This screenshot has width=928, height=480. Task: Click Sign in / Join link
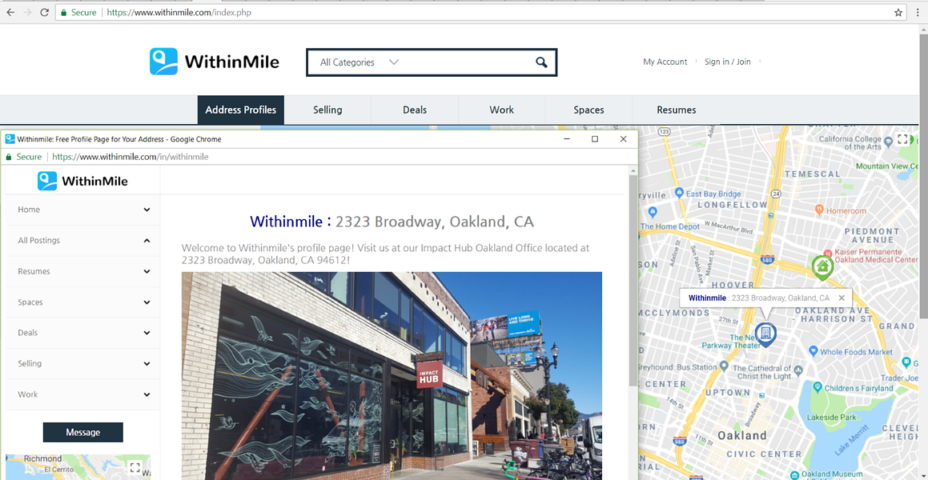pos(727,62)
